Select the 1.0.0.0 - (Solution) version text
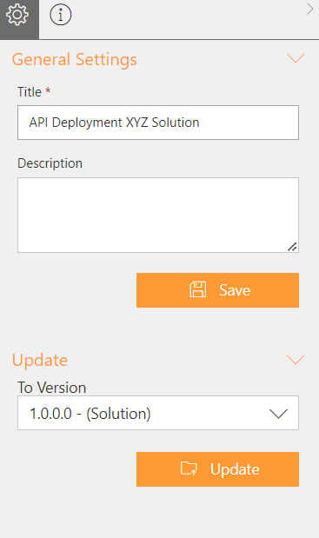 (90, 414)
